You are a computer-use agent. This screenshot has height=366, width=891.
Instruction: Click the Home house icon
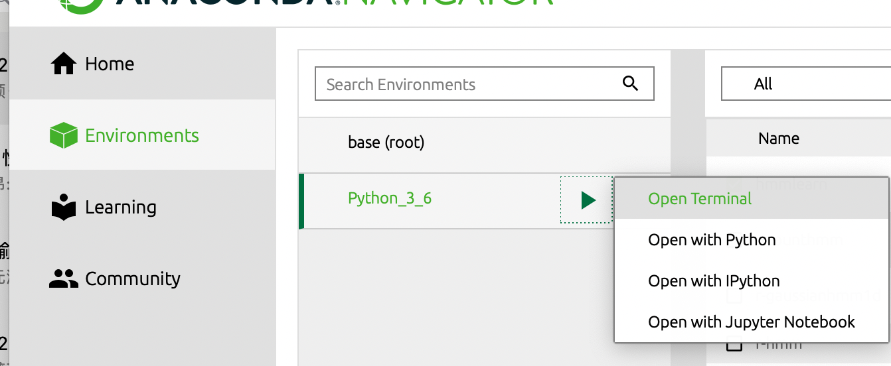pyautogui.click(x=64, y=64)
